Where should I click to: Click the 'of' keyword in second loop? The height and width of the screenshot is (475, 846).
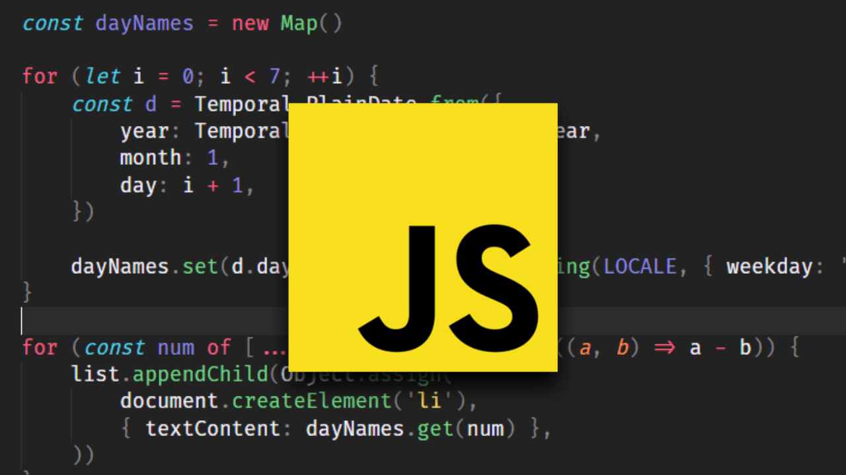218,348
